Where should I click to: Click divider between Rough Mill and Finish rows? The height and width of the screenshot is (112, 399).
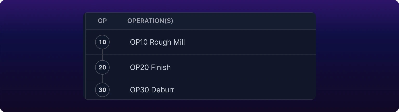(x=201, y=55)
